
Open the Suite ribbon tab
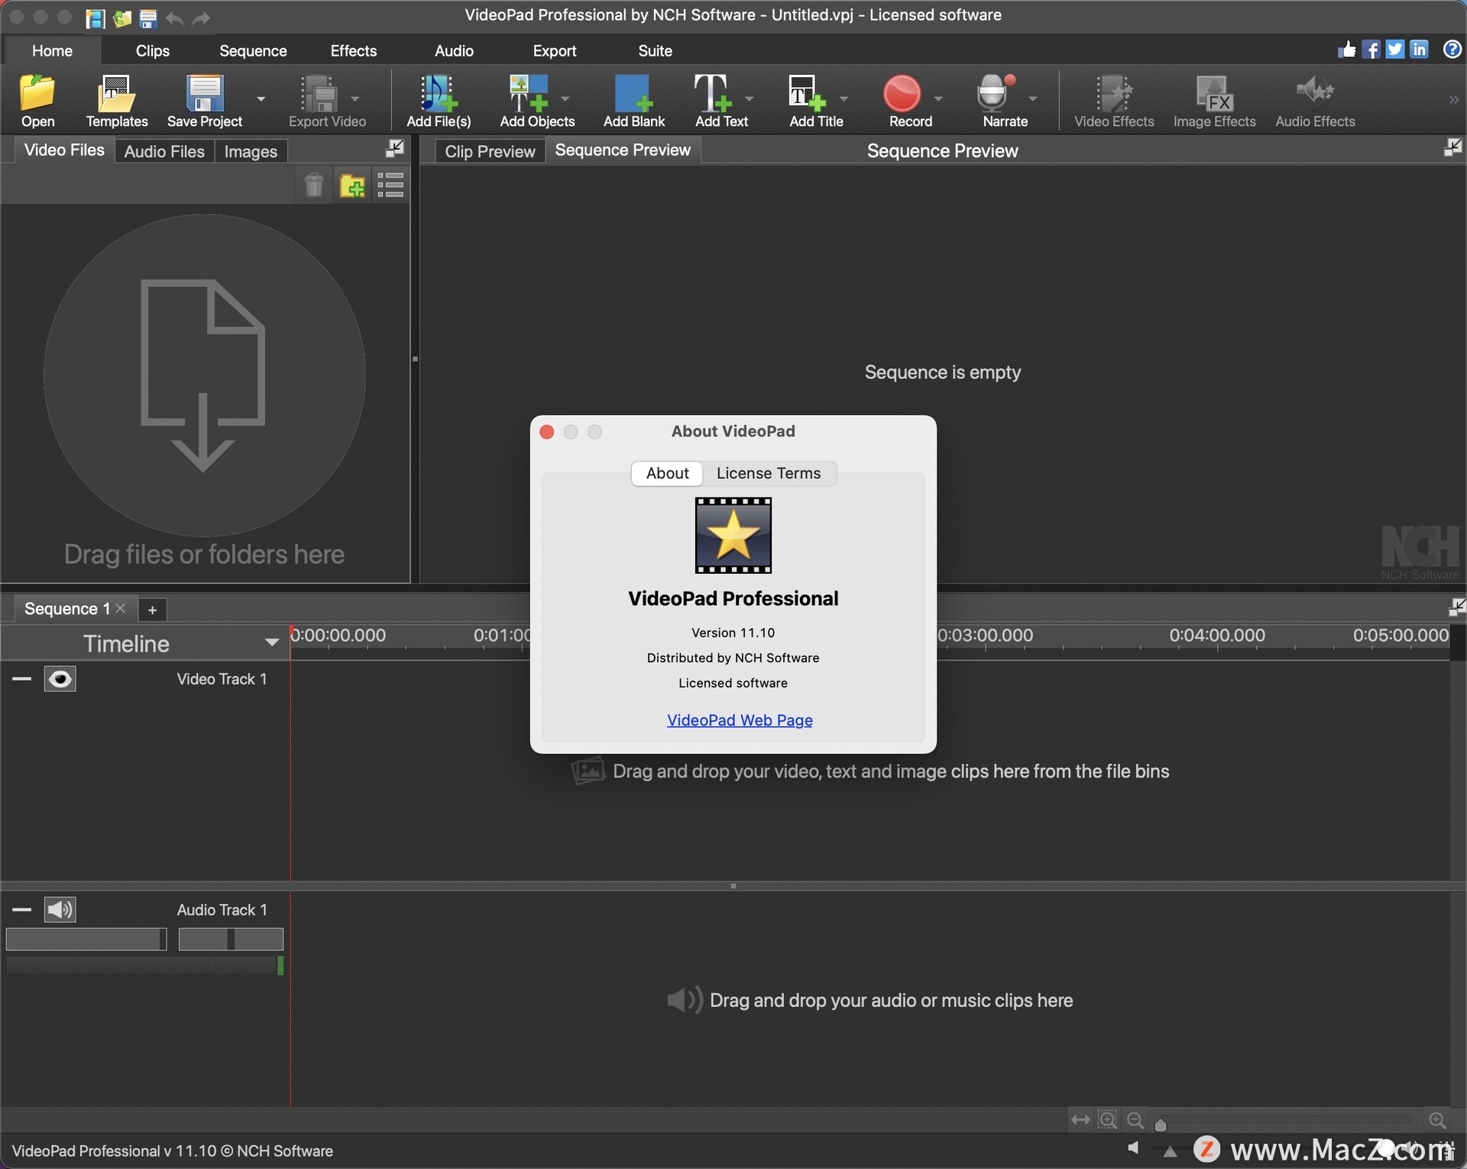pos(655,50)
